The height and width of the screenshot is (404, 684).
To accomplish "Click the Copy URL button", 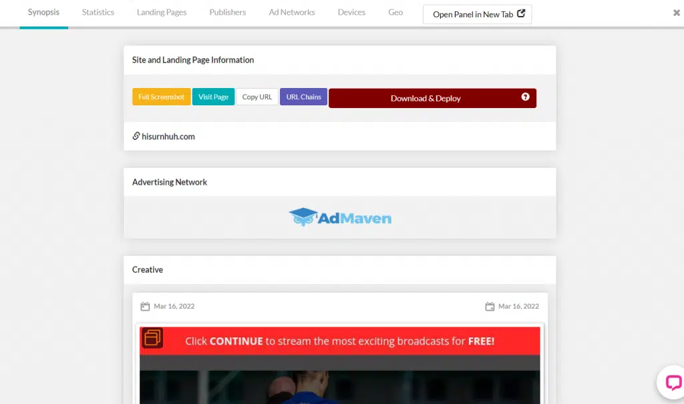I will click(257, 97).
